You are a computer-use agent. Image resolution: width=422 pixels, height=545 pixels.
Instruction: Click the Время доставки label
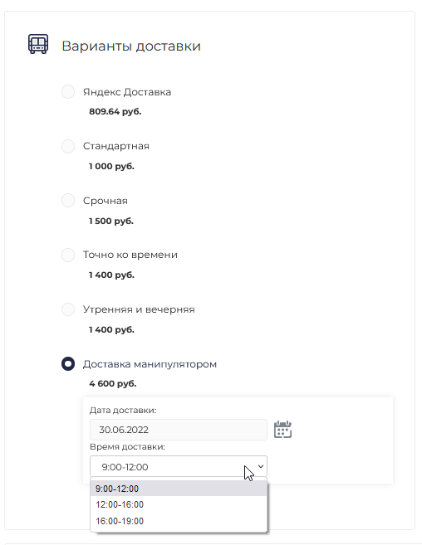click(127, 446)
